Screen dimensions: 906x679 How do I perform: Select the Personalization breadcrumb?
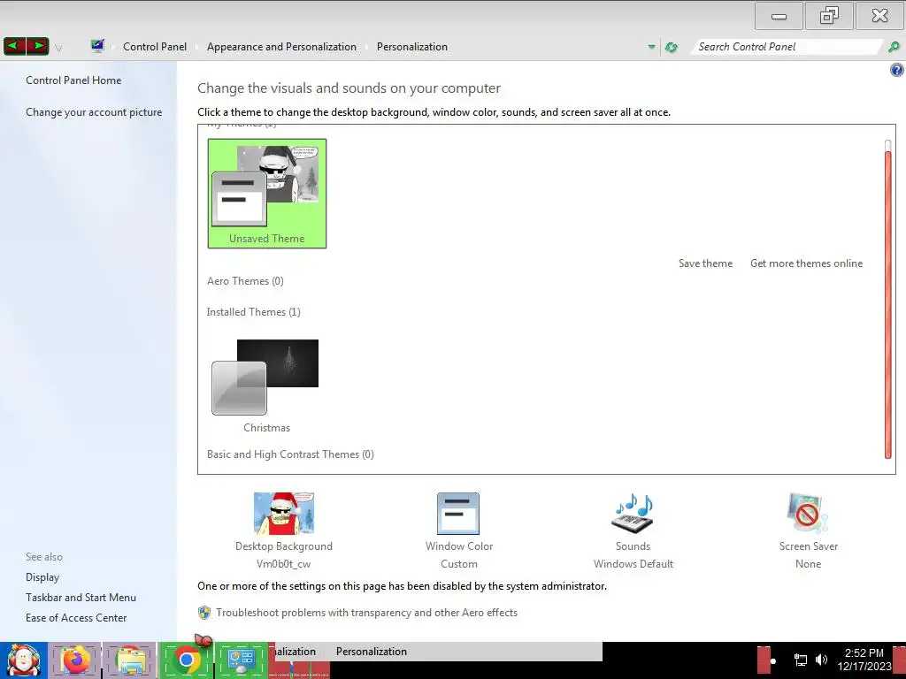[x=412, y=47]
